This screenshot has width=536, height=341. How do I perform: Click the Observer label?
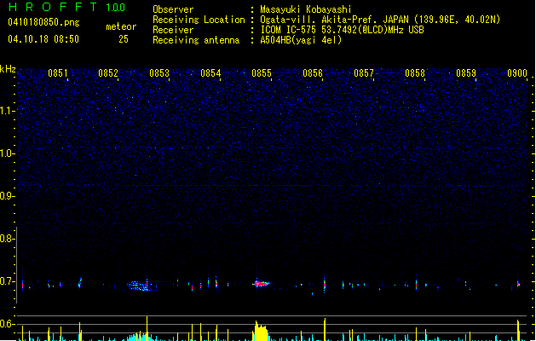point(173,9)
